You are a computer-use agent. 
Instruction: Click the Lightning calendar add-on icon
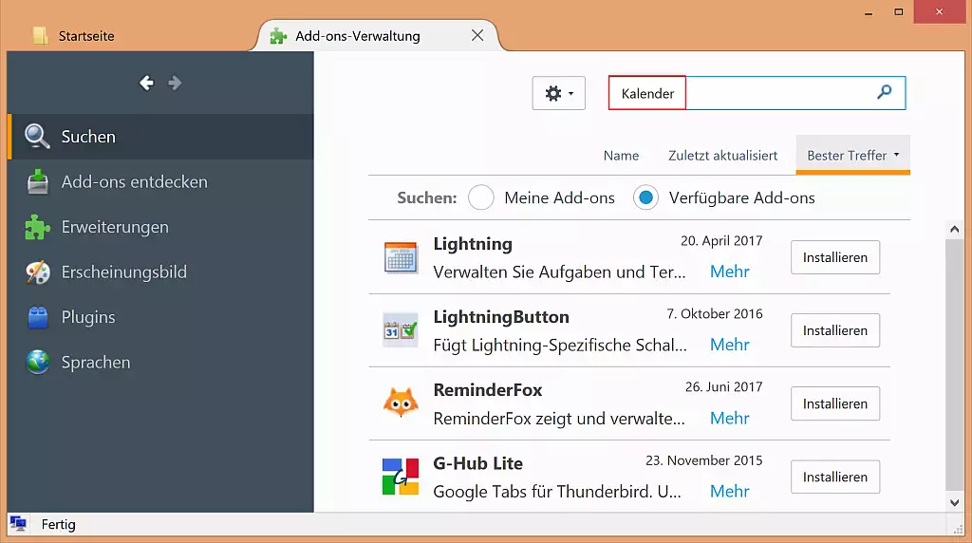point(401,257)
